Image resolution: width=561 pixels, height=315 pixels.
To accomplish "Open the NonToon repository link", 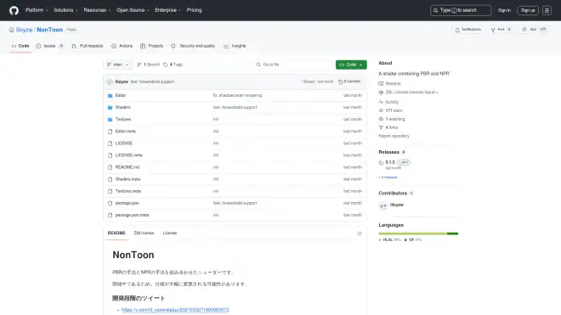I will pos(50,30).
